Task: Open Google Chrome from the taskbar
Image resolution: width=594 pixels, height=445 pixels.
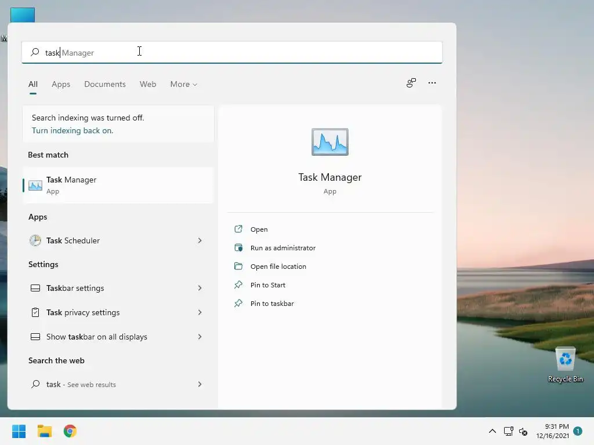Action: pos(70,431)
